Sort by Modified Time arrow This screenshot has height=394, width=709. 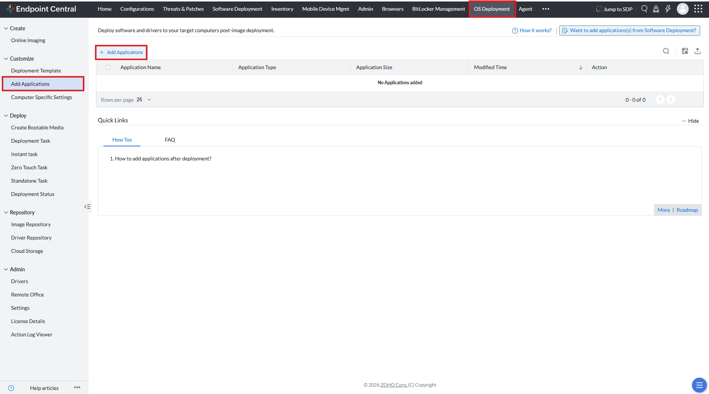click(x=581, y=67)
